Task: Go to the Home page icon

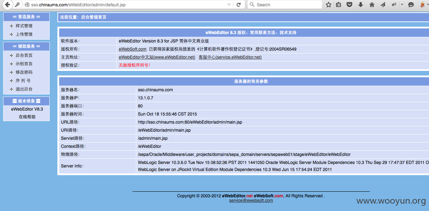Action: tap(372, 5)
